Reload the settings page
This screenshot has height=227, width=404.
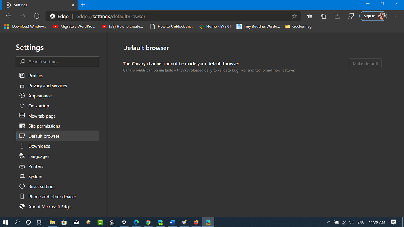37,16
